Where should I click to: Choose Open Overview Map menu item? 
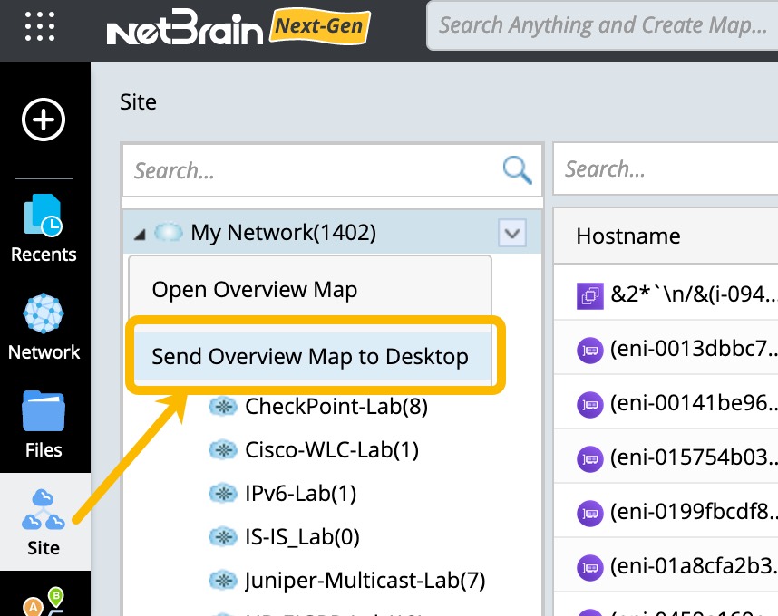coord(309,289)
